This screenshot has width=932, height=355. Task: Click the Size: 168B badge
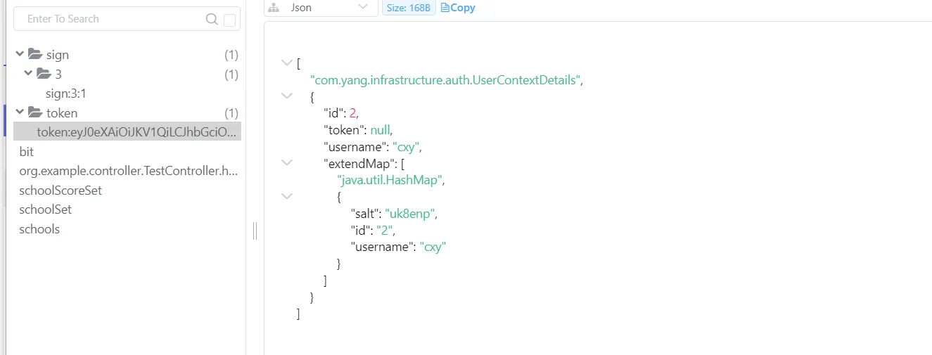(x=408, y=8)
